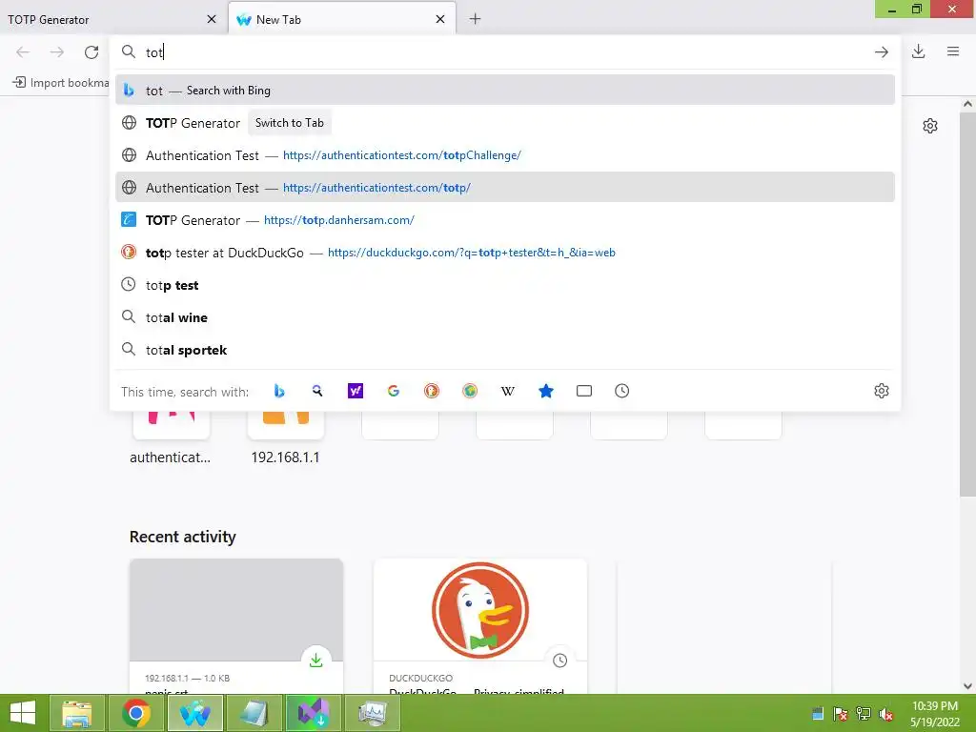Select the globe-colored search engine icon

(470, 391)
